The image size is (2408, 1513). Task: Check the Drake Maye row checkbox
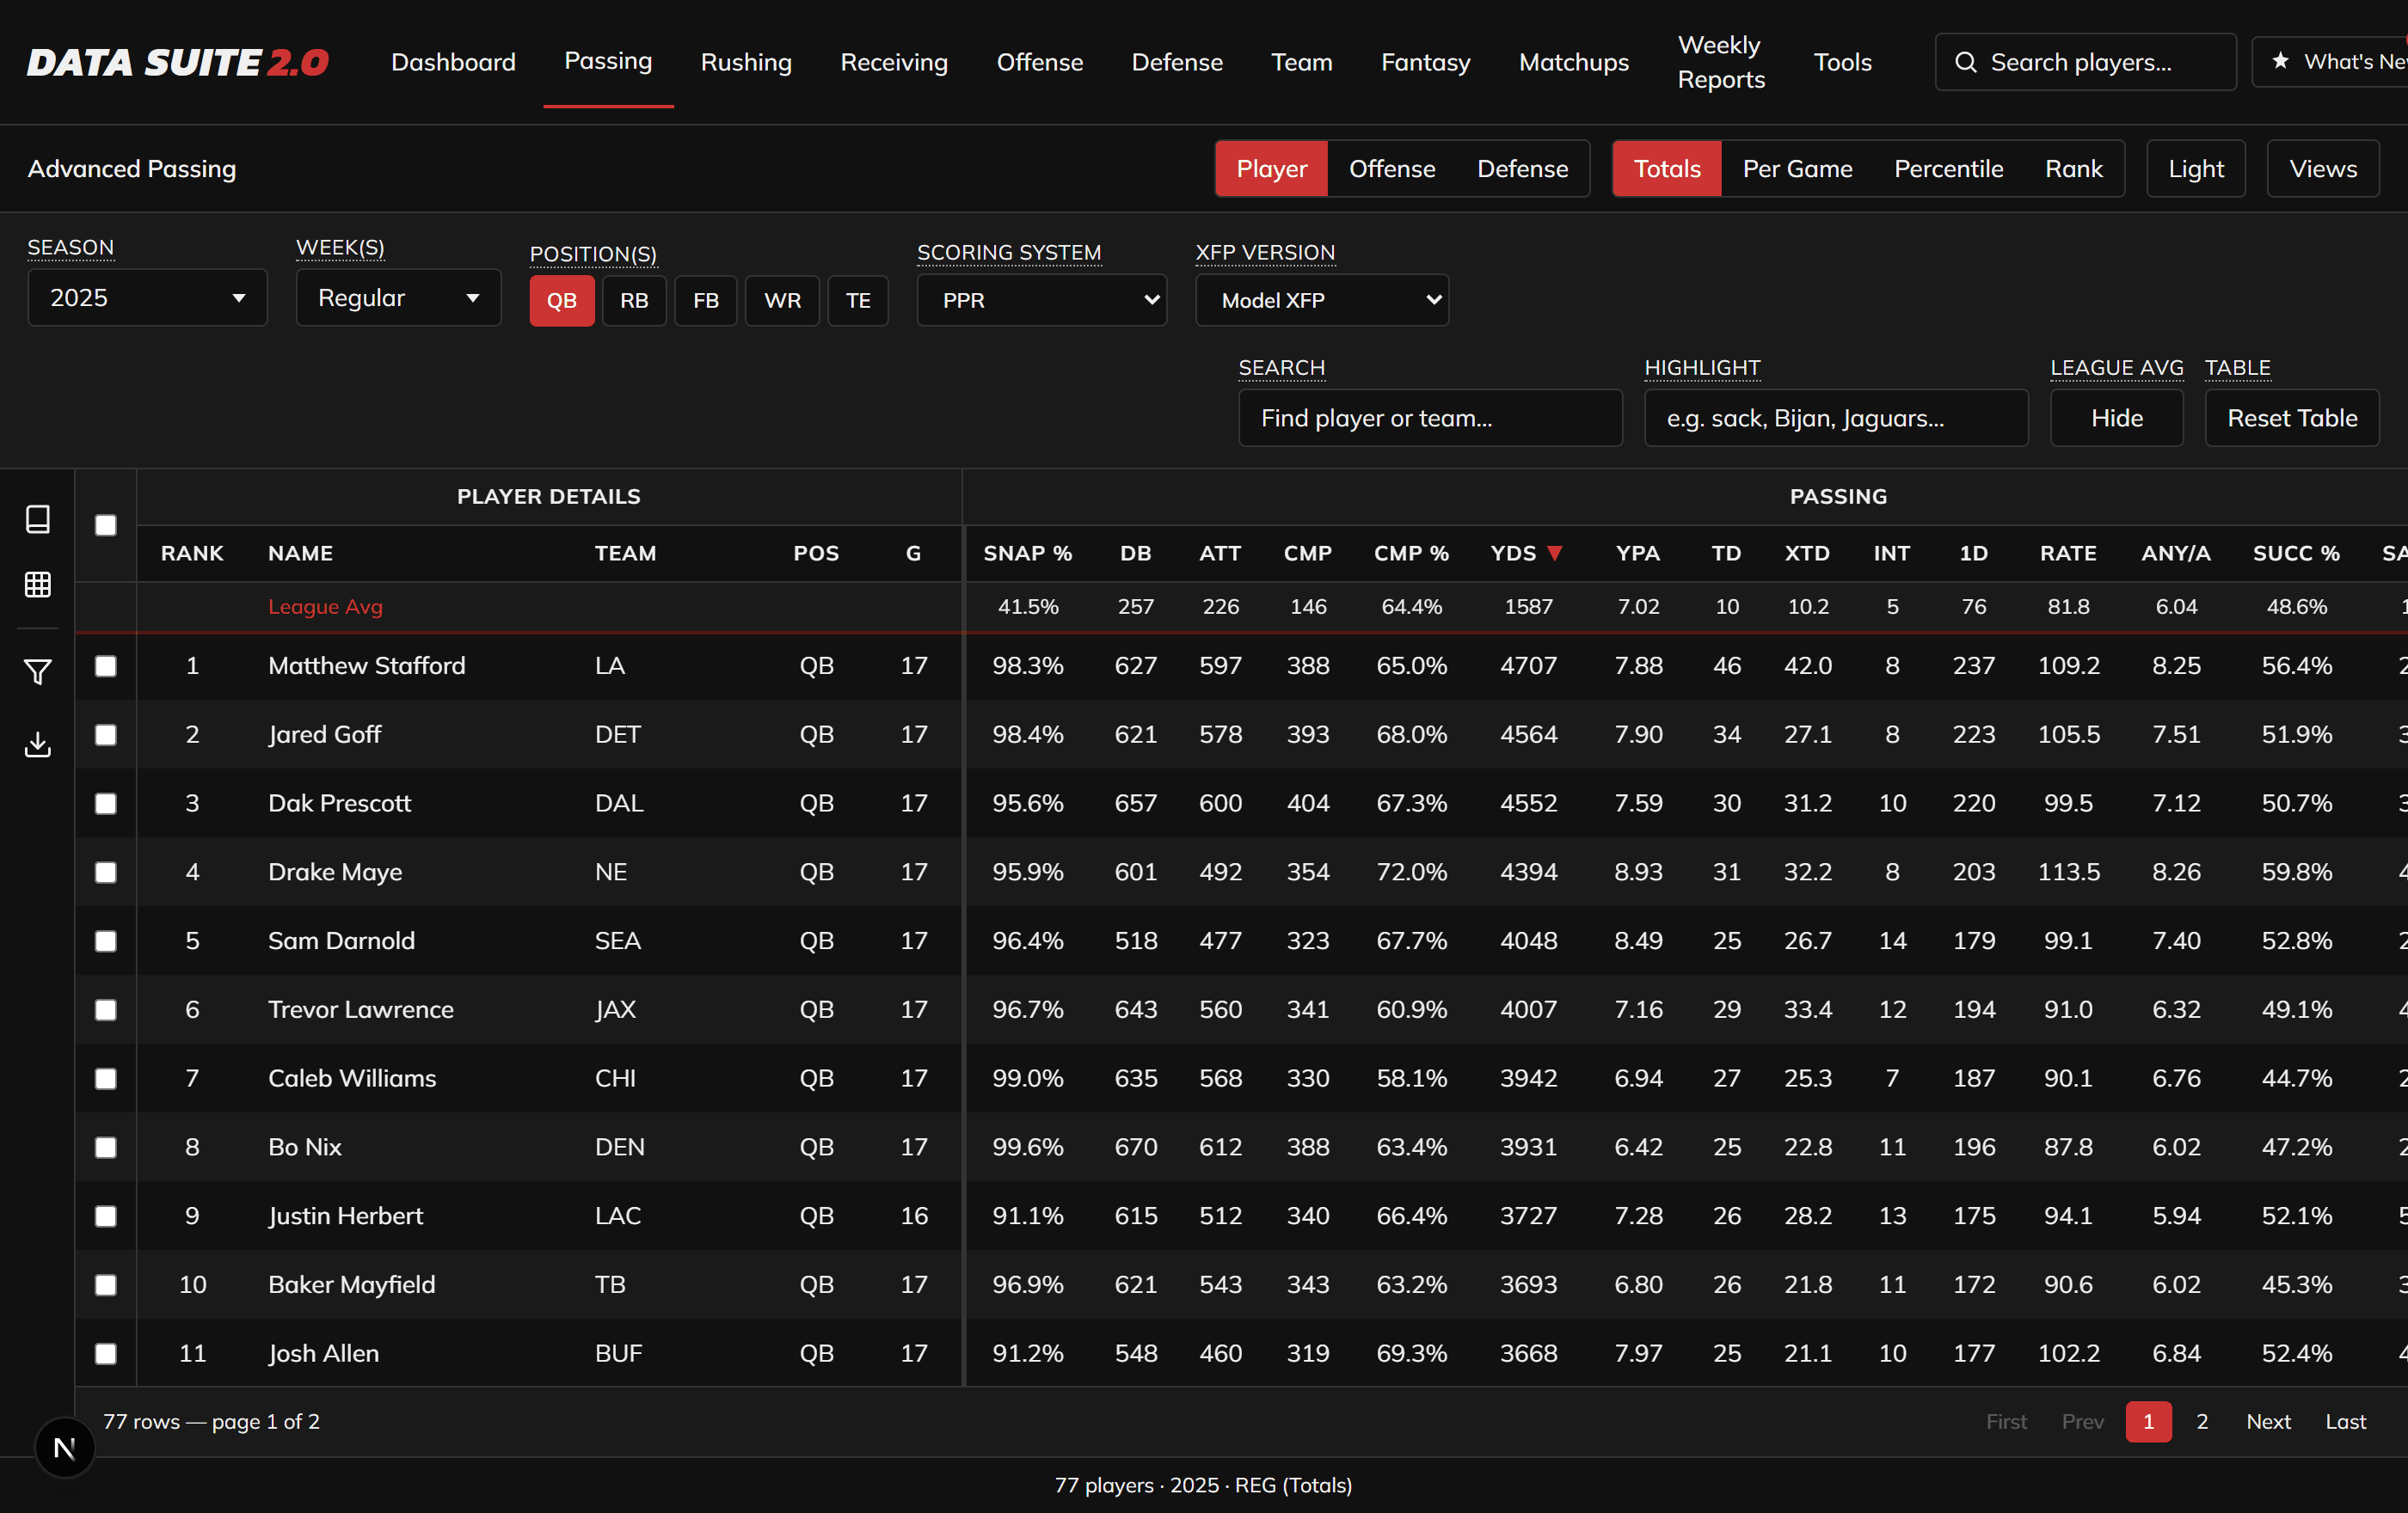tap(106, 873)
